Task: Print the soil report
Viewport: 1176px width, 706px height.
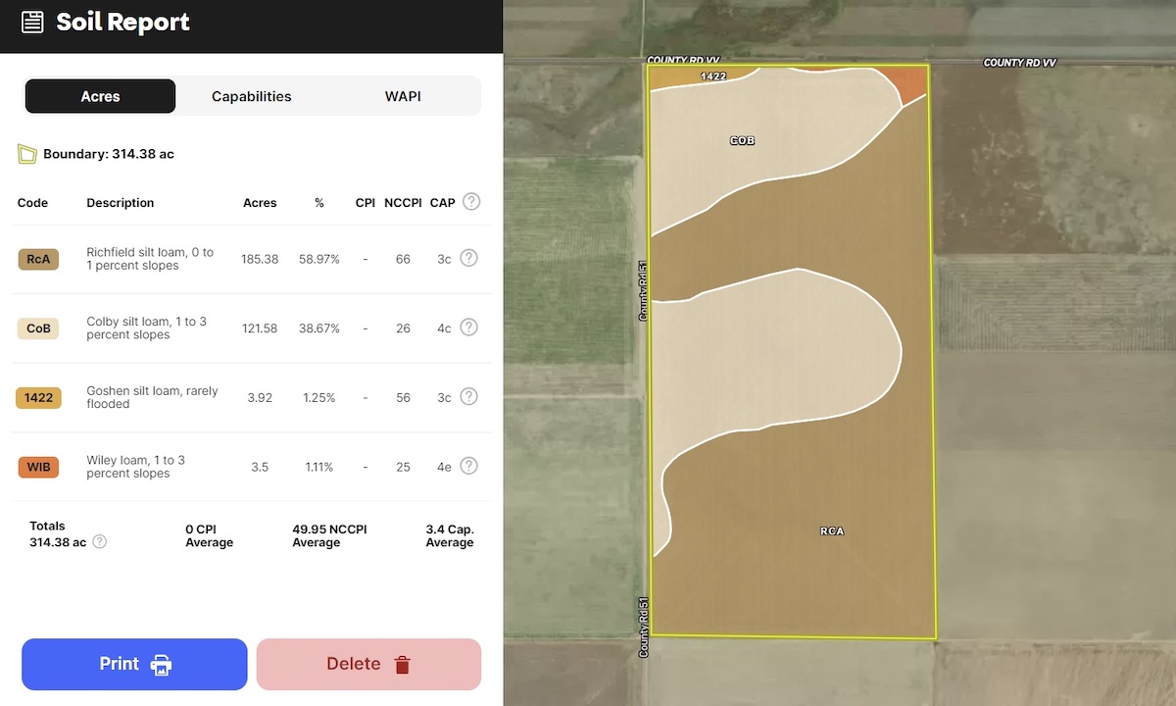Action: point(134,664)
